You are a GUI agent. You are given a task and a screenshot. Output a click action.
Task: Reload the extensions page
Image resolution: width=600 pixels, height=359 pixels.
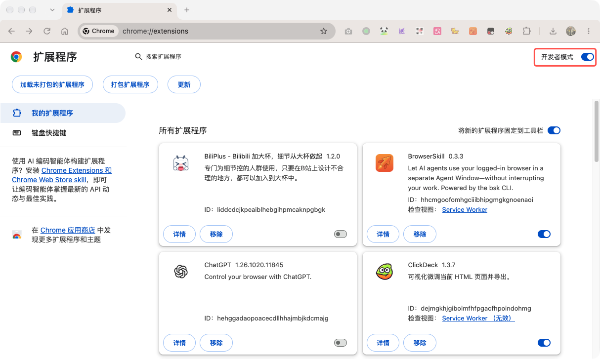pos(47,31)
